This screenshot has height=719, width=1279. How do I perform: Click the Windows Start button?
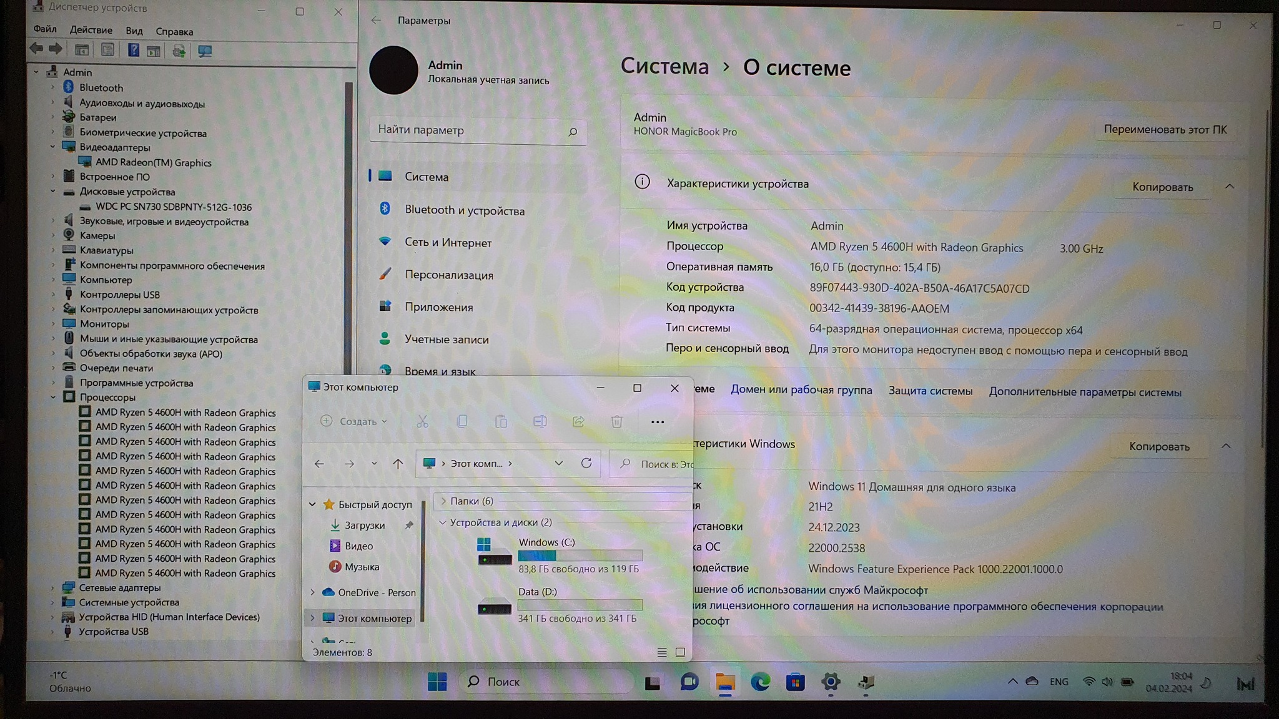click(437, 682)
